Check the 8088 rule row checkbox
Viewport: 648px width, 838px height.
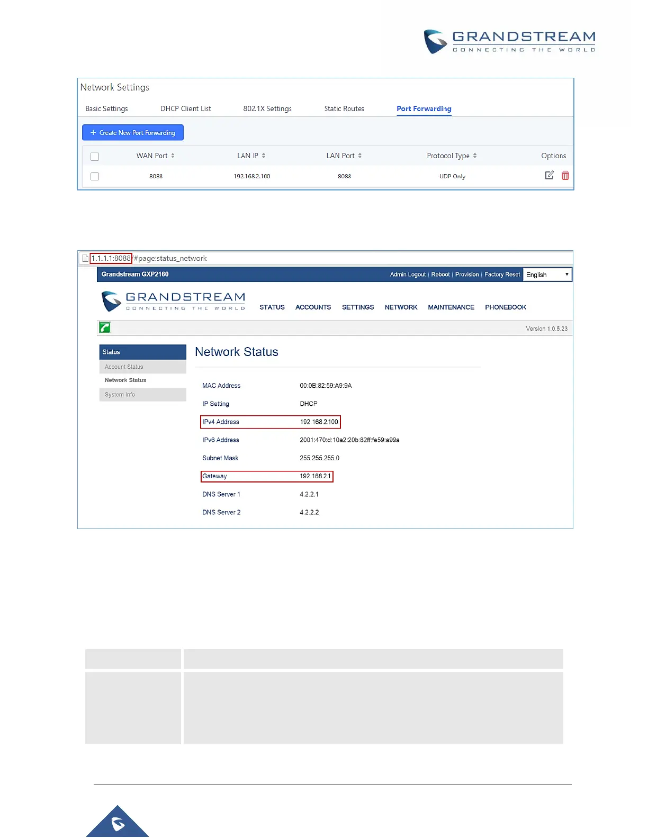(x=95, y=177)
